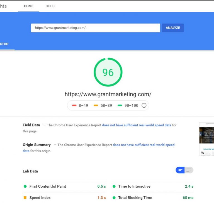Image resolution: width=214 pixels, height=203 pixels.
Task: Open the Origin Summary insufficient speed data link
Action: tap(144, 145)
